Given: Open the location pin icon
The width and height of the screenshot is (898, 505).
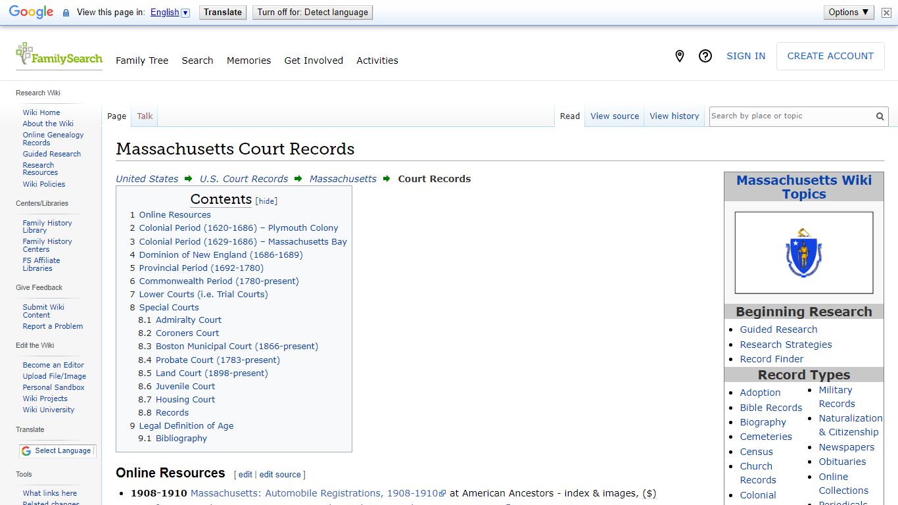Looking at the screenshot, I should (x=680, y=57).
